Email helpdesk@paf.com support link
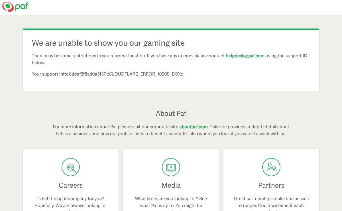This screenshot has width=342, height=211. 245,56
